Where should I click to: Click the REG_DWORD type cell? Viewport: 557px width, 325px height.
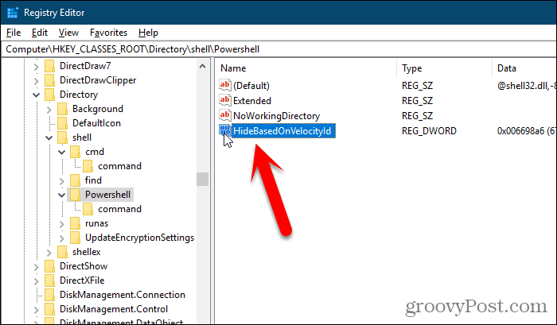click(x=429, y=131)
